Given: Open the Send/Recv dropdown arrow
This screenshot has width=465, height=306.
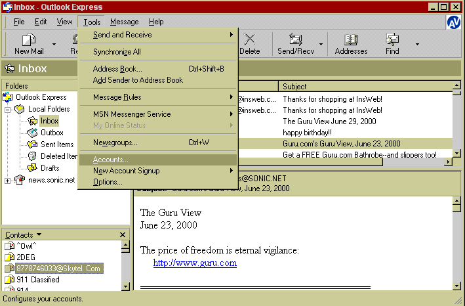Looking at the screenshot, I should click(x=321, y=44).
